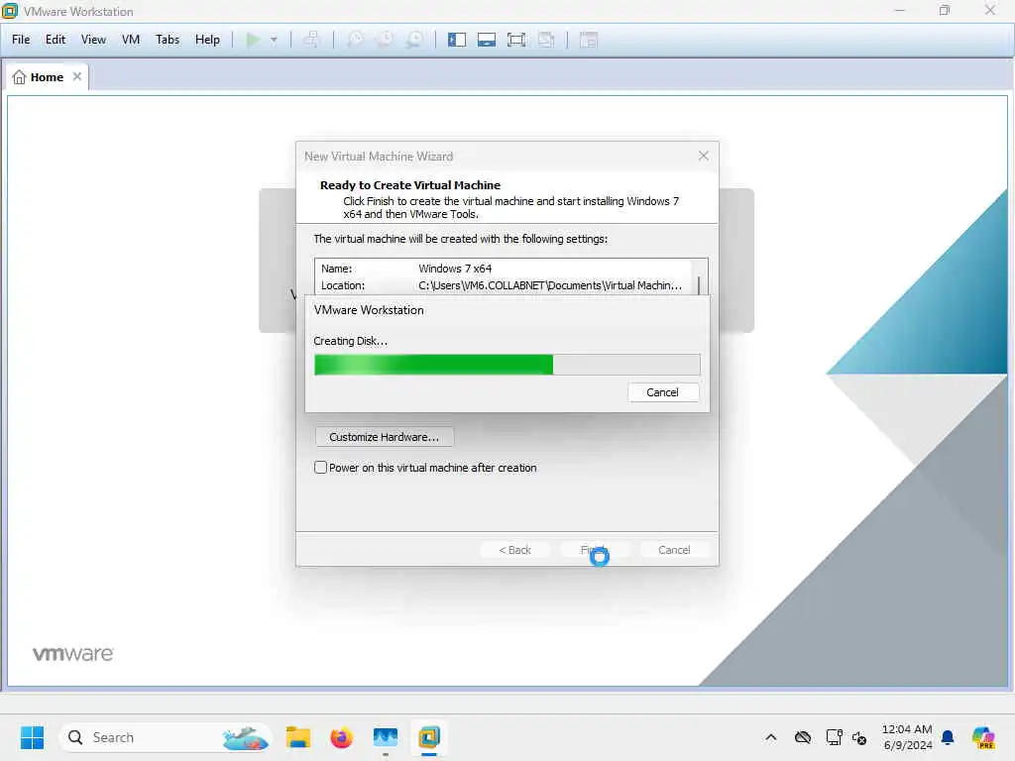Select the Home tab

(x=47, y=77)
